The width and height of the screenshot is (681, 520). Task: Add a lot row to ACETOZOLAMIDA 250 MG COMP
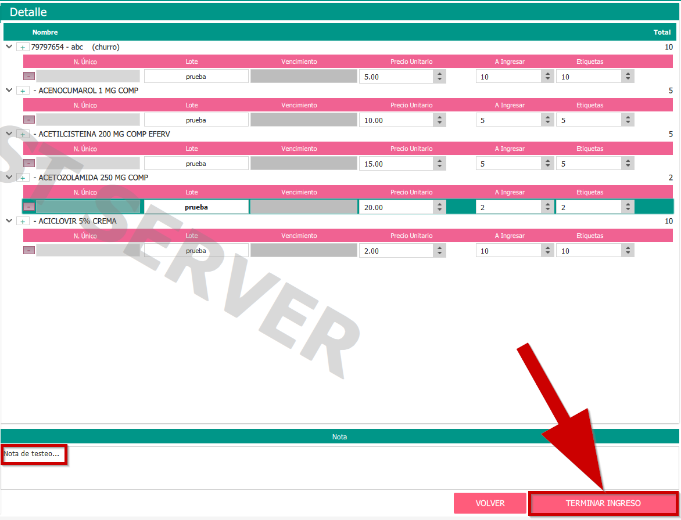(x=23, y=178)
